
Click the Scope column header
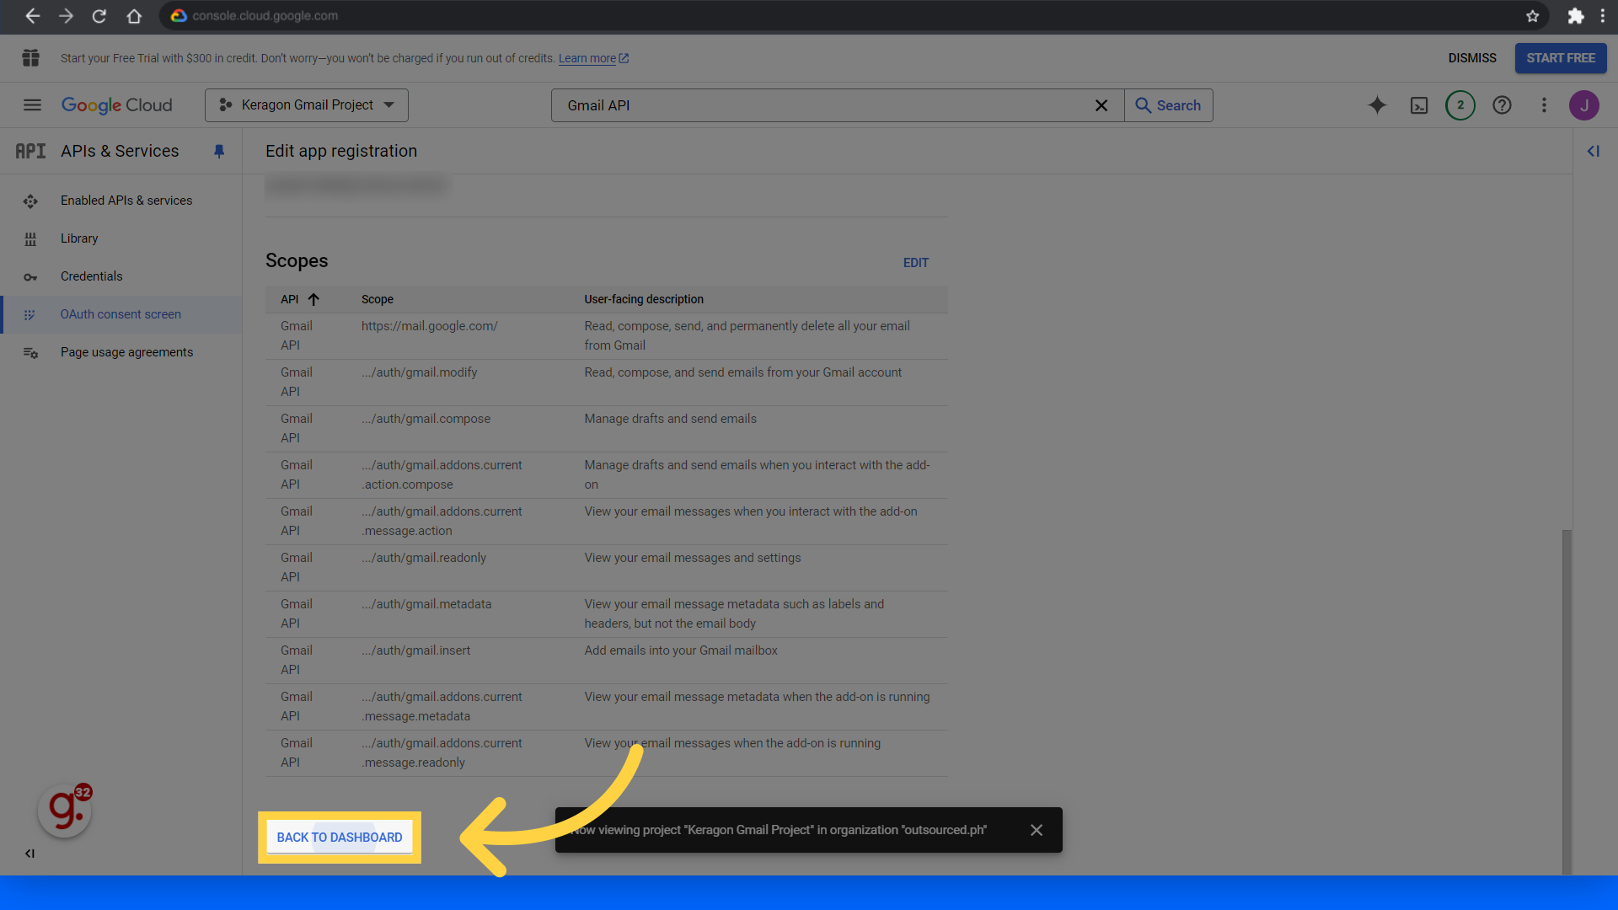378,299
